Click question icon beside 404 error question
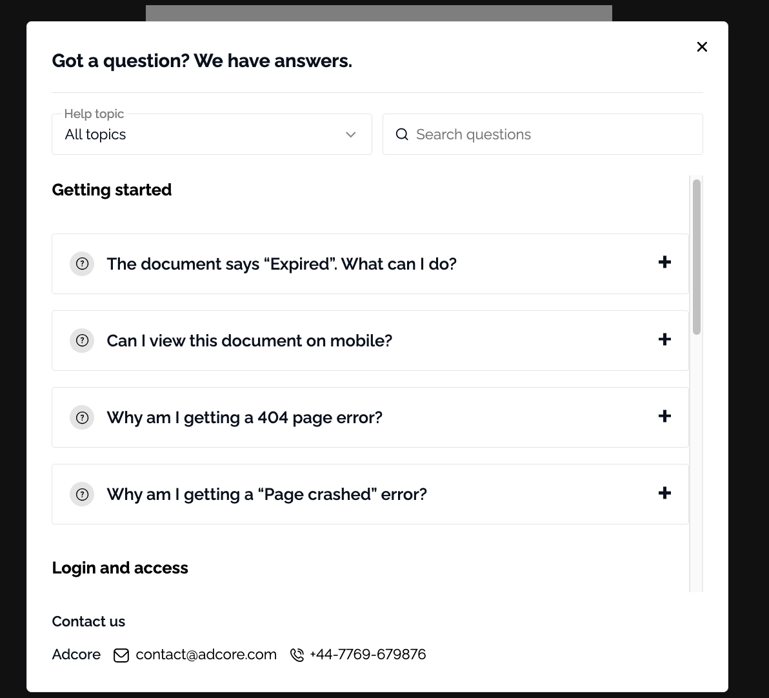769x698 pixels. click(x=82, y=417)
